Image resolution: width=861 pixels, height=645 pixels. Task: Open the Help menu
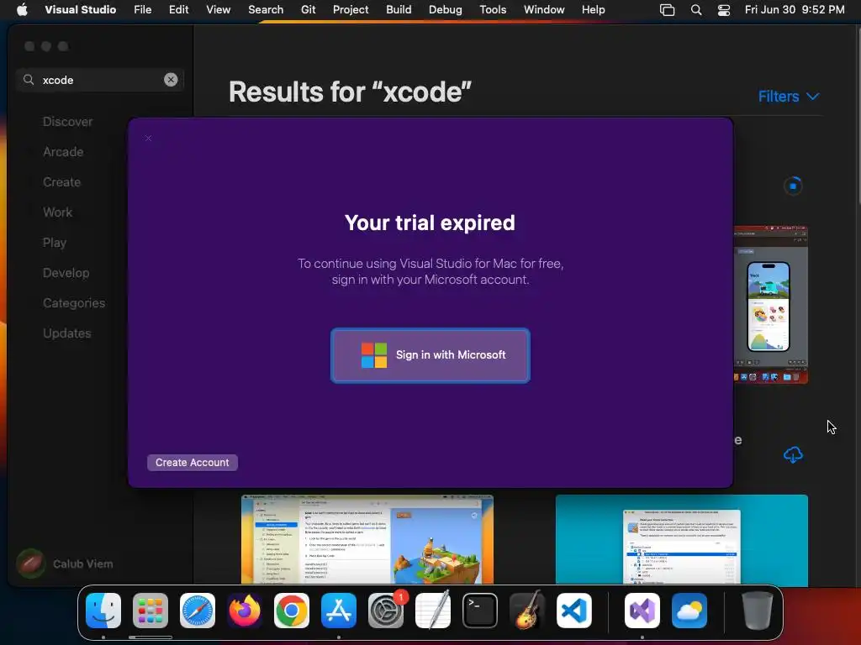coord(593,9)
